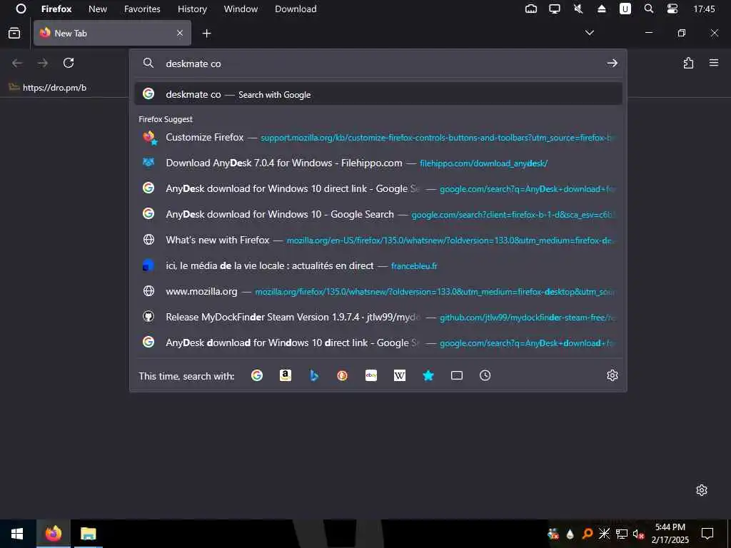Search this time with Bing icon
The width and height of the screenshot is (731, 548).
[x=314, y=375]
